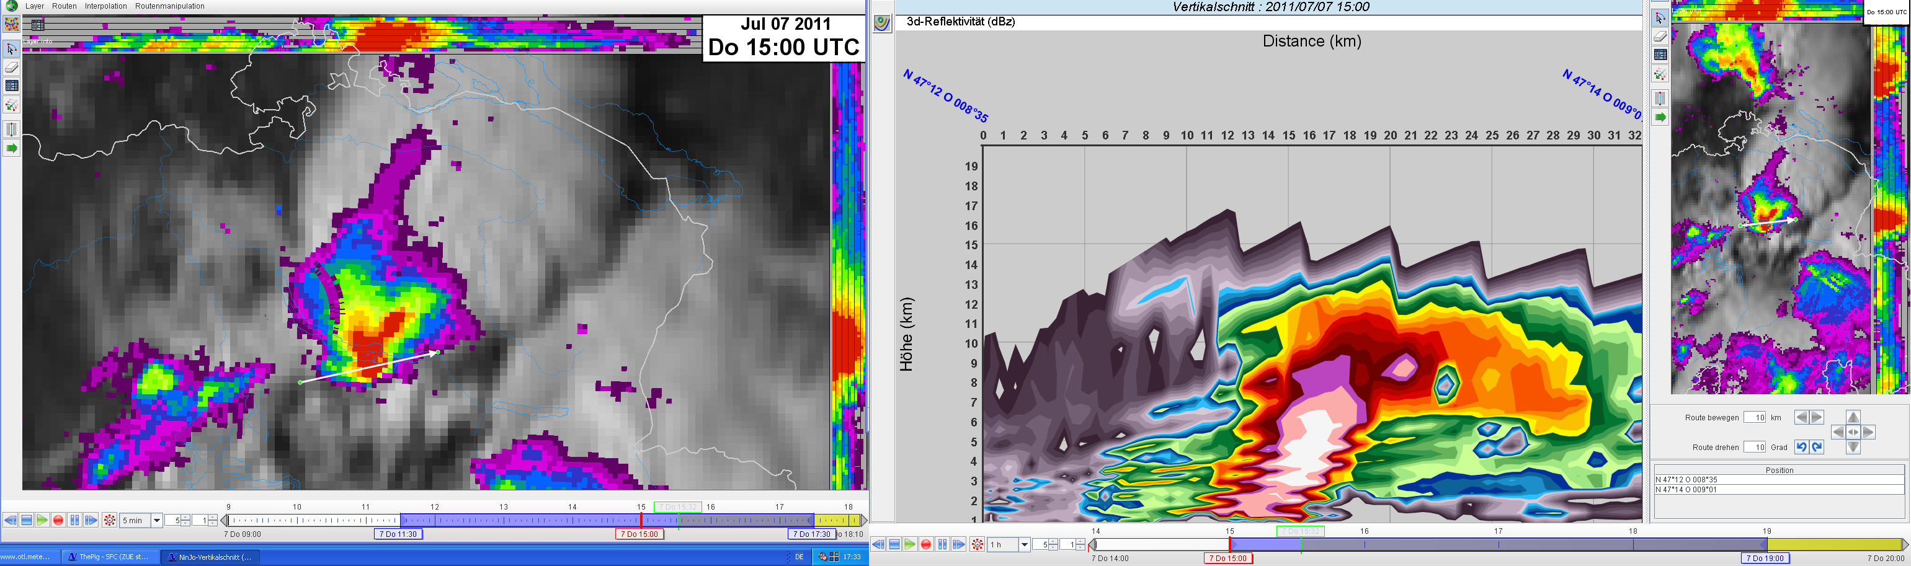Stop the left map animation

(x=27, y=520)
